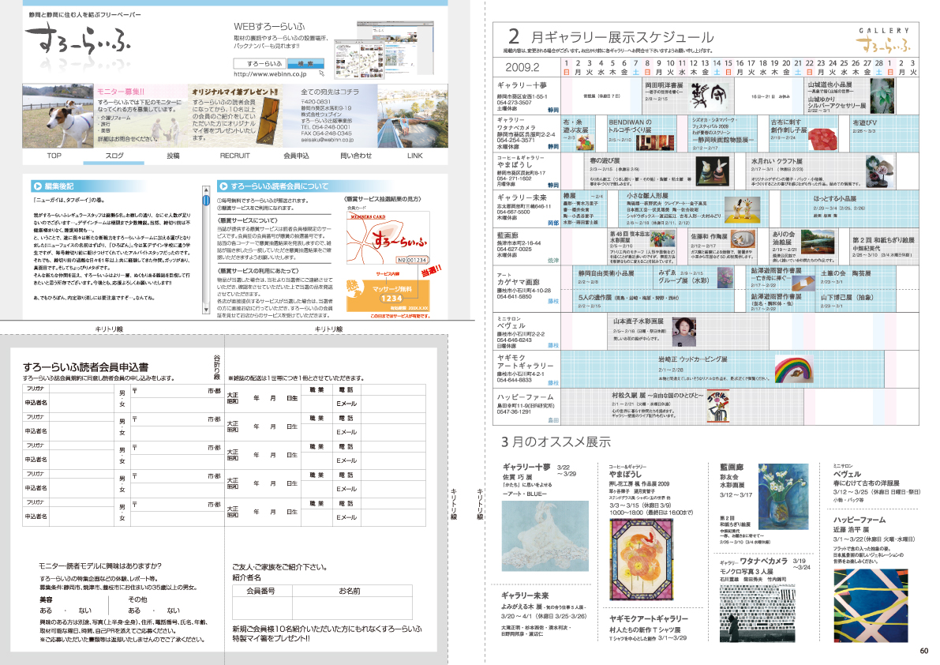Click the portrait photo in 山本直子水彩画展 row
The height and width of the screenshot is (665, 940).
pos(683,332)
